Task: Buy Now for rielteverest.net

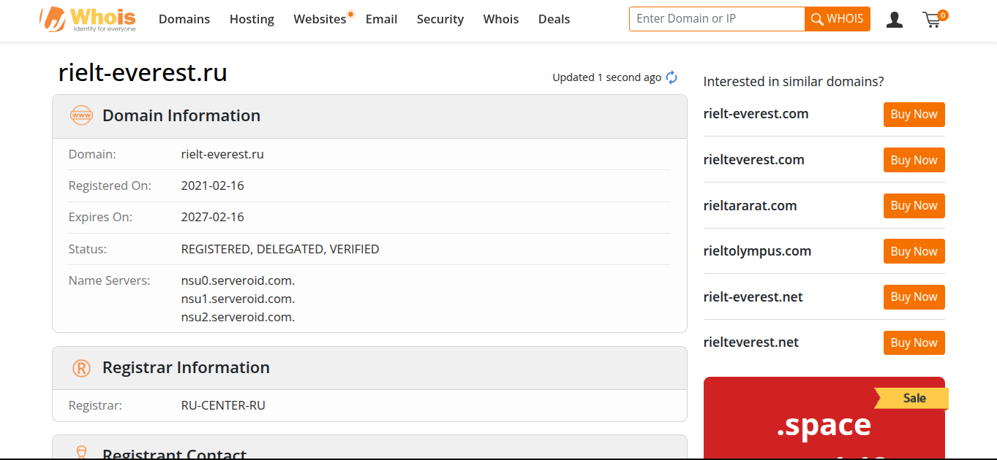Action: pos(914,343)
